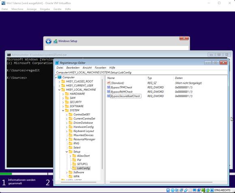Collapse the SYSTEM key
The width and height of the screenshot is (235, 193).
coord(63,110)
